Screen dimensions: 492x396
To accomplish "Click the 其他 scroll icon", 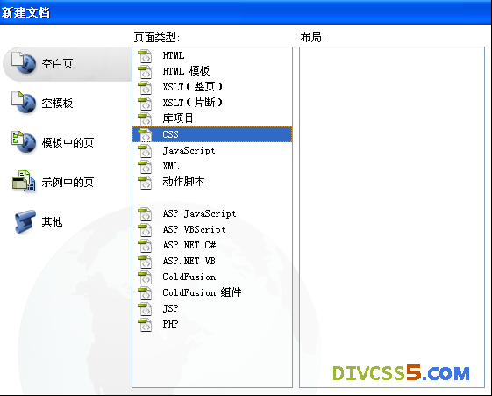I will [x=25, y=222].
